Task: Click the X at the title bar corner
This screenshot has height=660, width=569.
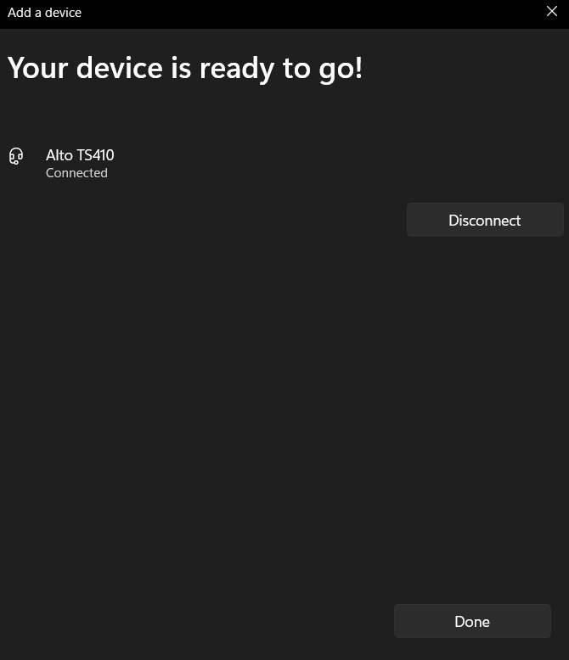Action: [x=552, y=11]
